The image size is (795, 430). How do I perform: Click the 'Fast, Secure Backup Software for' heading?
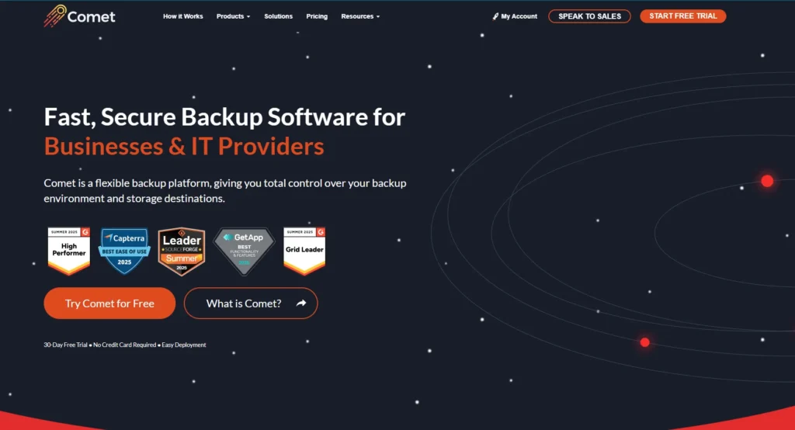224,117
